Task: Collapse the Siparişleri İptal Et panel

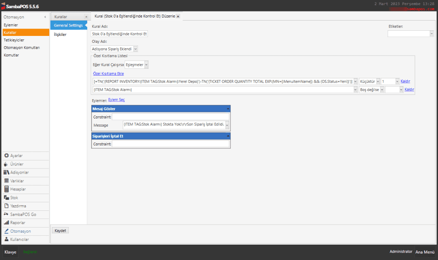Action: click(228, 136)
